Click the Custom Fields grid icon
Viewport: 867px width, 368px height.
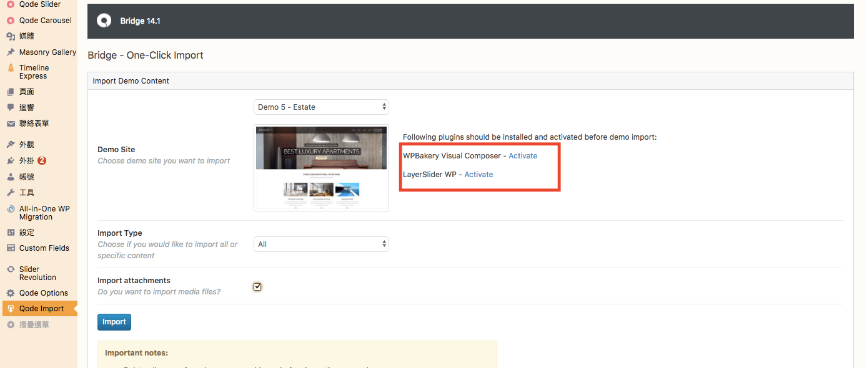pos(11,248)
